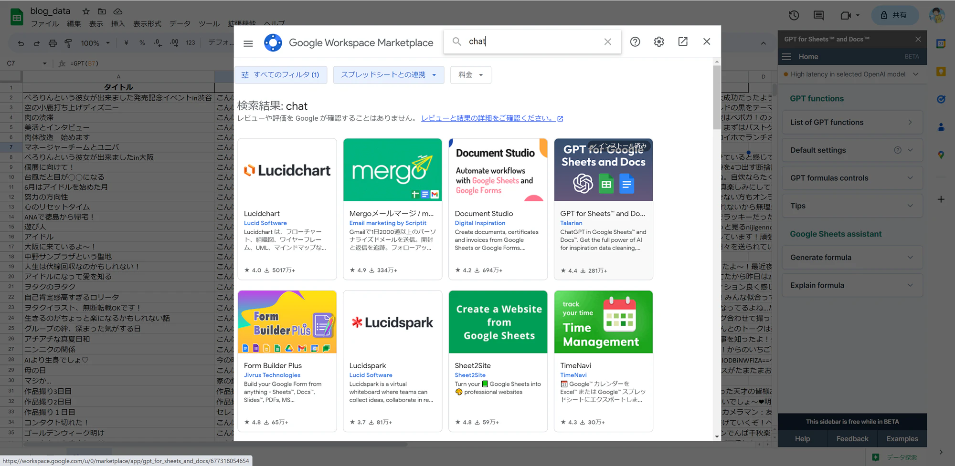Expand the Tips section

[852, 206]
